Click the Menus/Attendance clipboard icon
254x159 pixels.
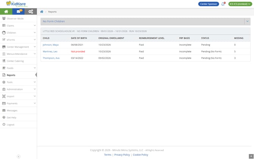click(4, 54)
